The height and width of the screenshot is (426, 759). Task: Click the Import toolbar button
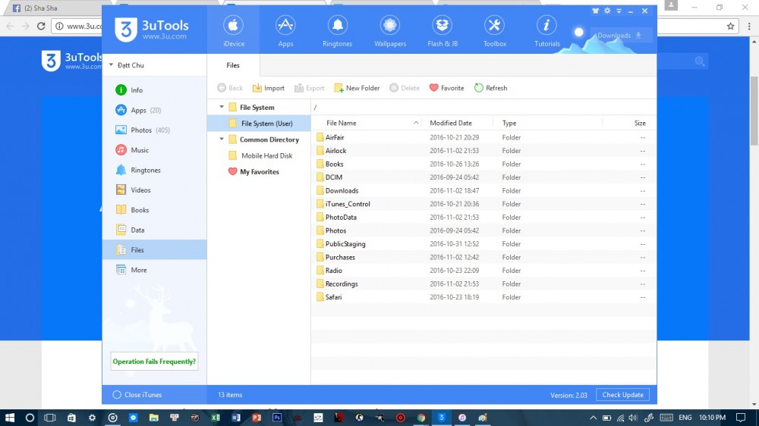tap(269, 88)
